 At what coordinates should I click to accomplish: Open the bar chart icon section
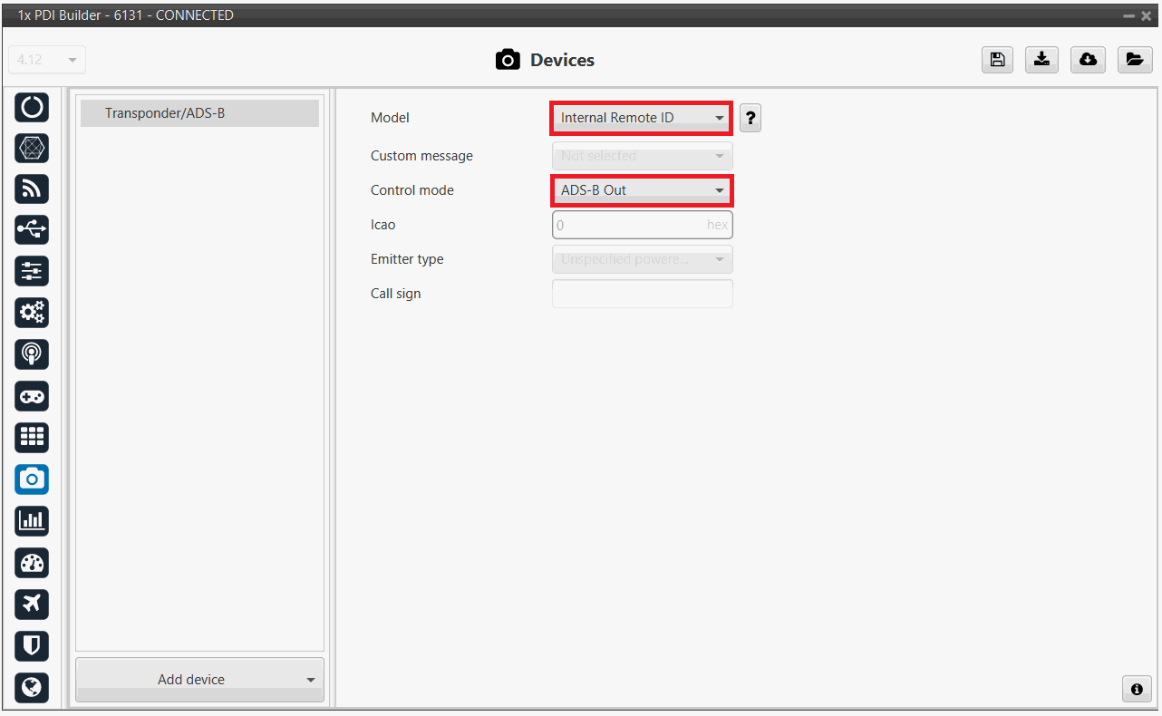(x=32, y=520)
